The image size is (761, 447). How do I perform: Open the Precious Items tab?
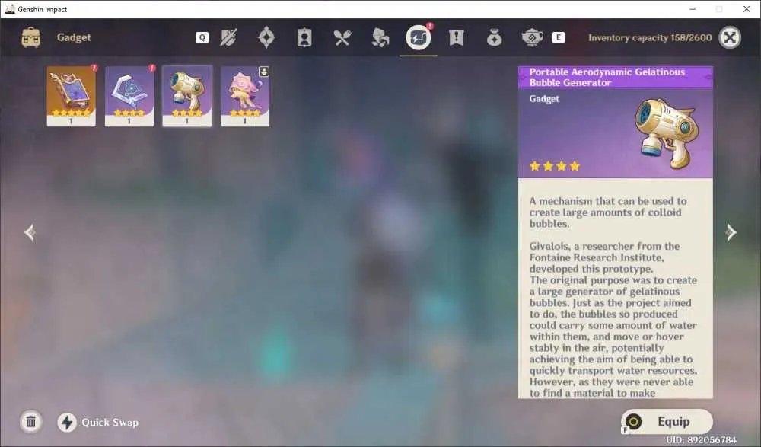(x=494, y=37)
